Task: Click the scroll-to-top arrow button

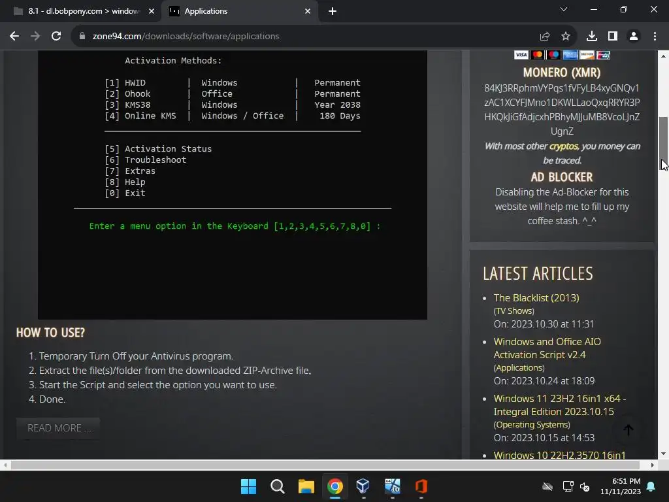Action: (628, 430)
